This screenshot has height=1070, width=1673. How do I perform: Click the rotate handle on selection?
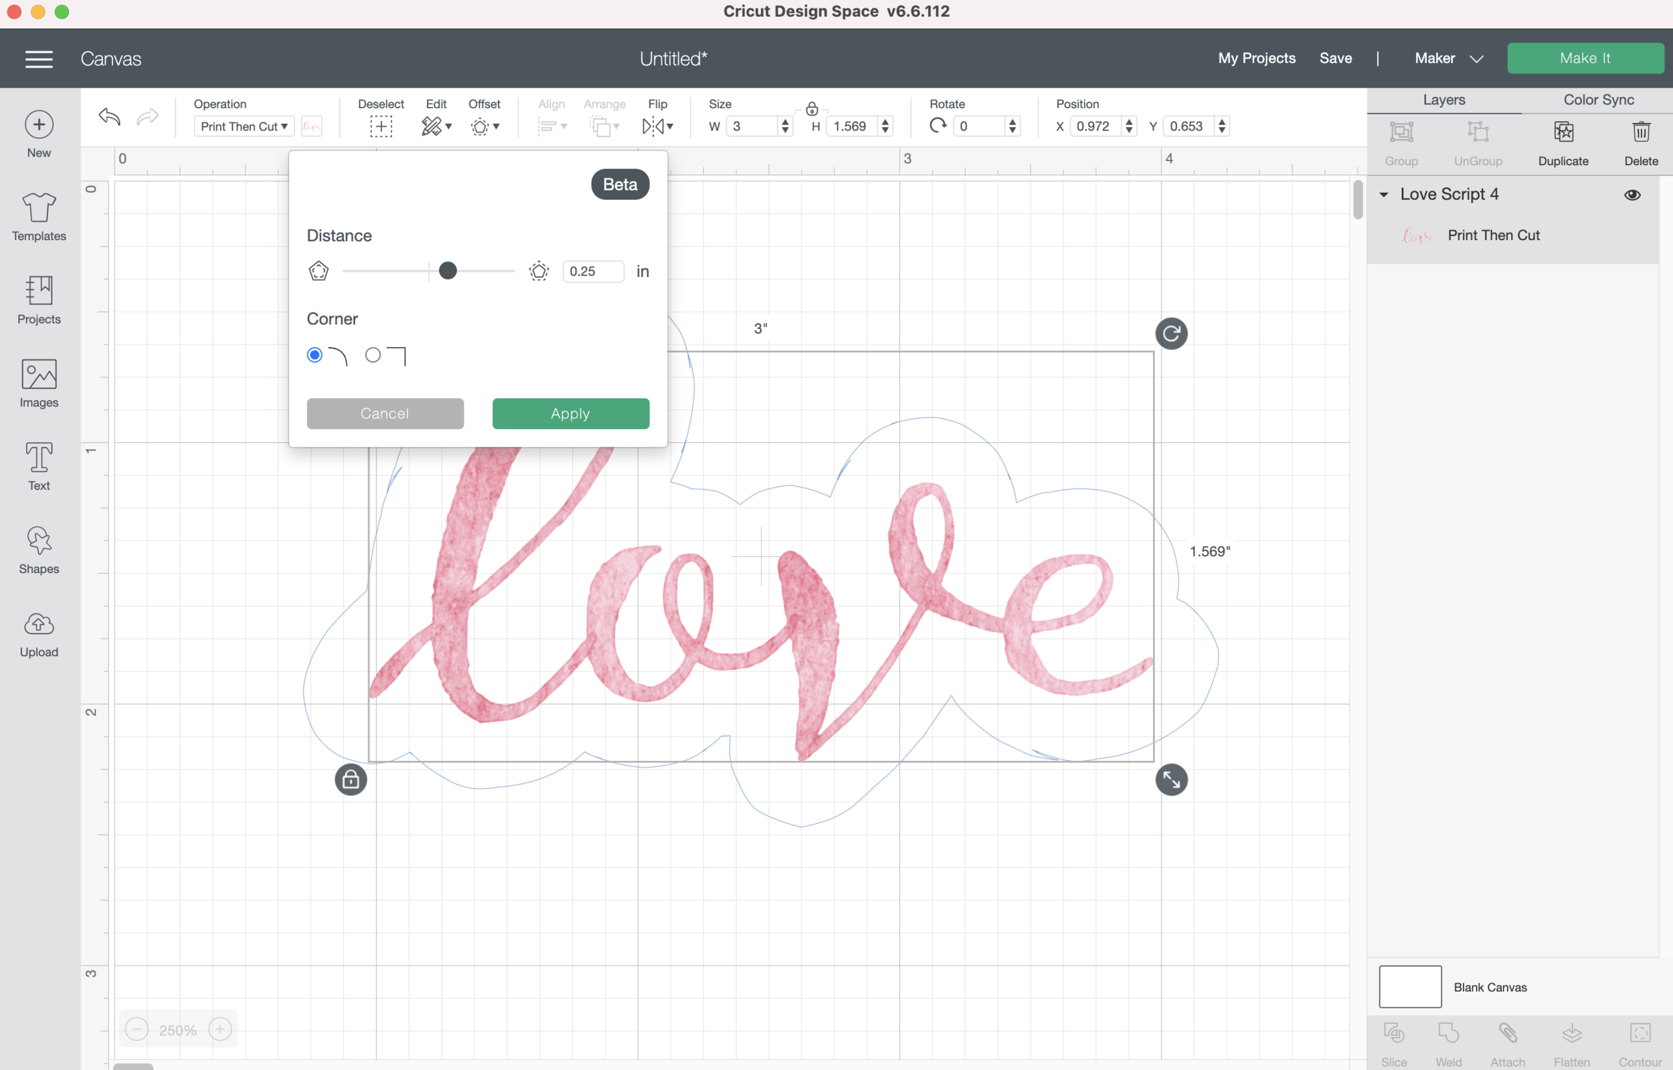(1171, 334)
